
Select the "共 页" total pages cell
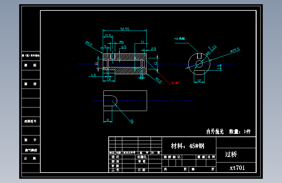[x=175, y=169]
